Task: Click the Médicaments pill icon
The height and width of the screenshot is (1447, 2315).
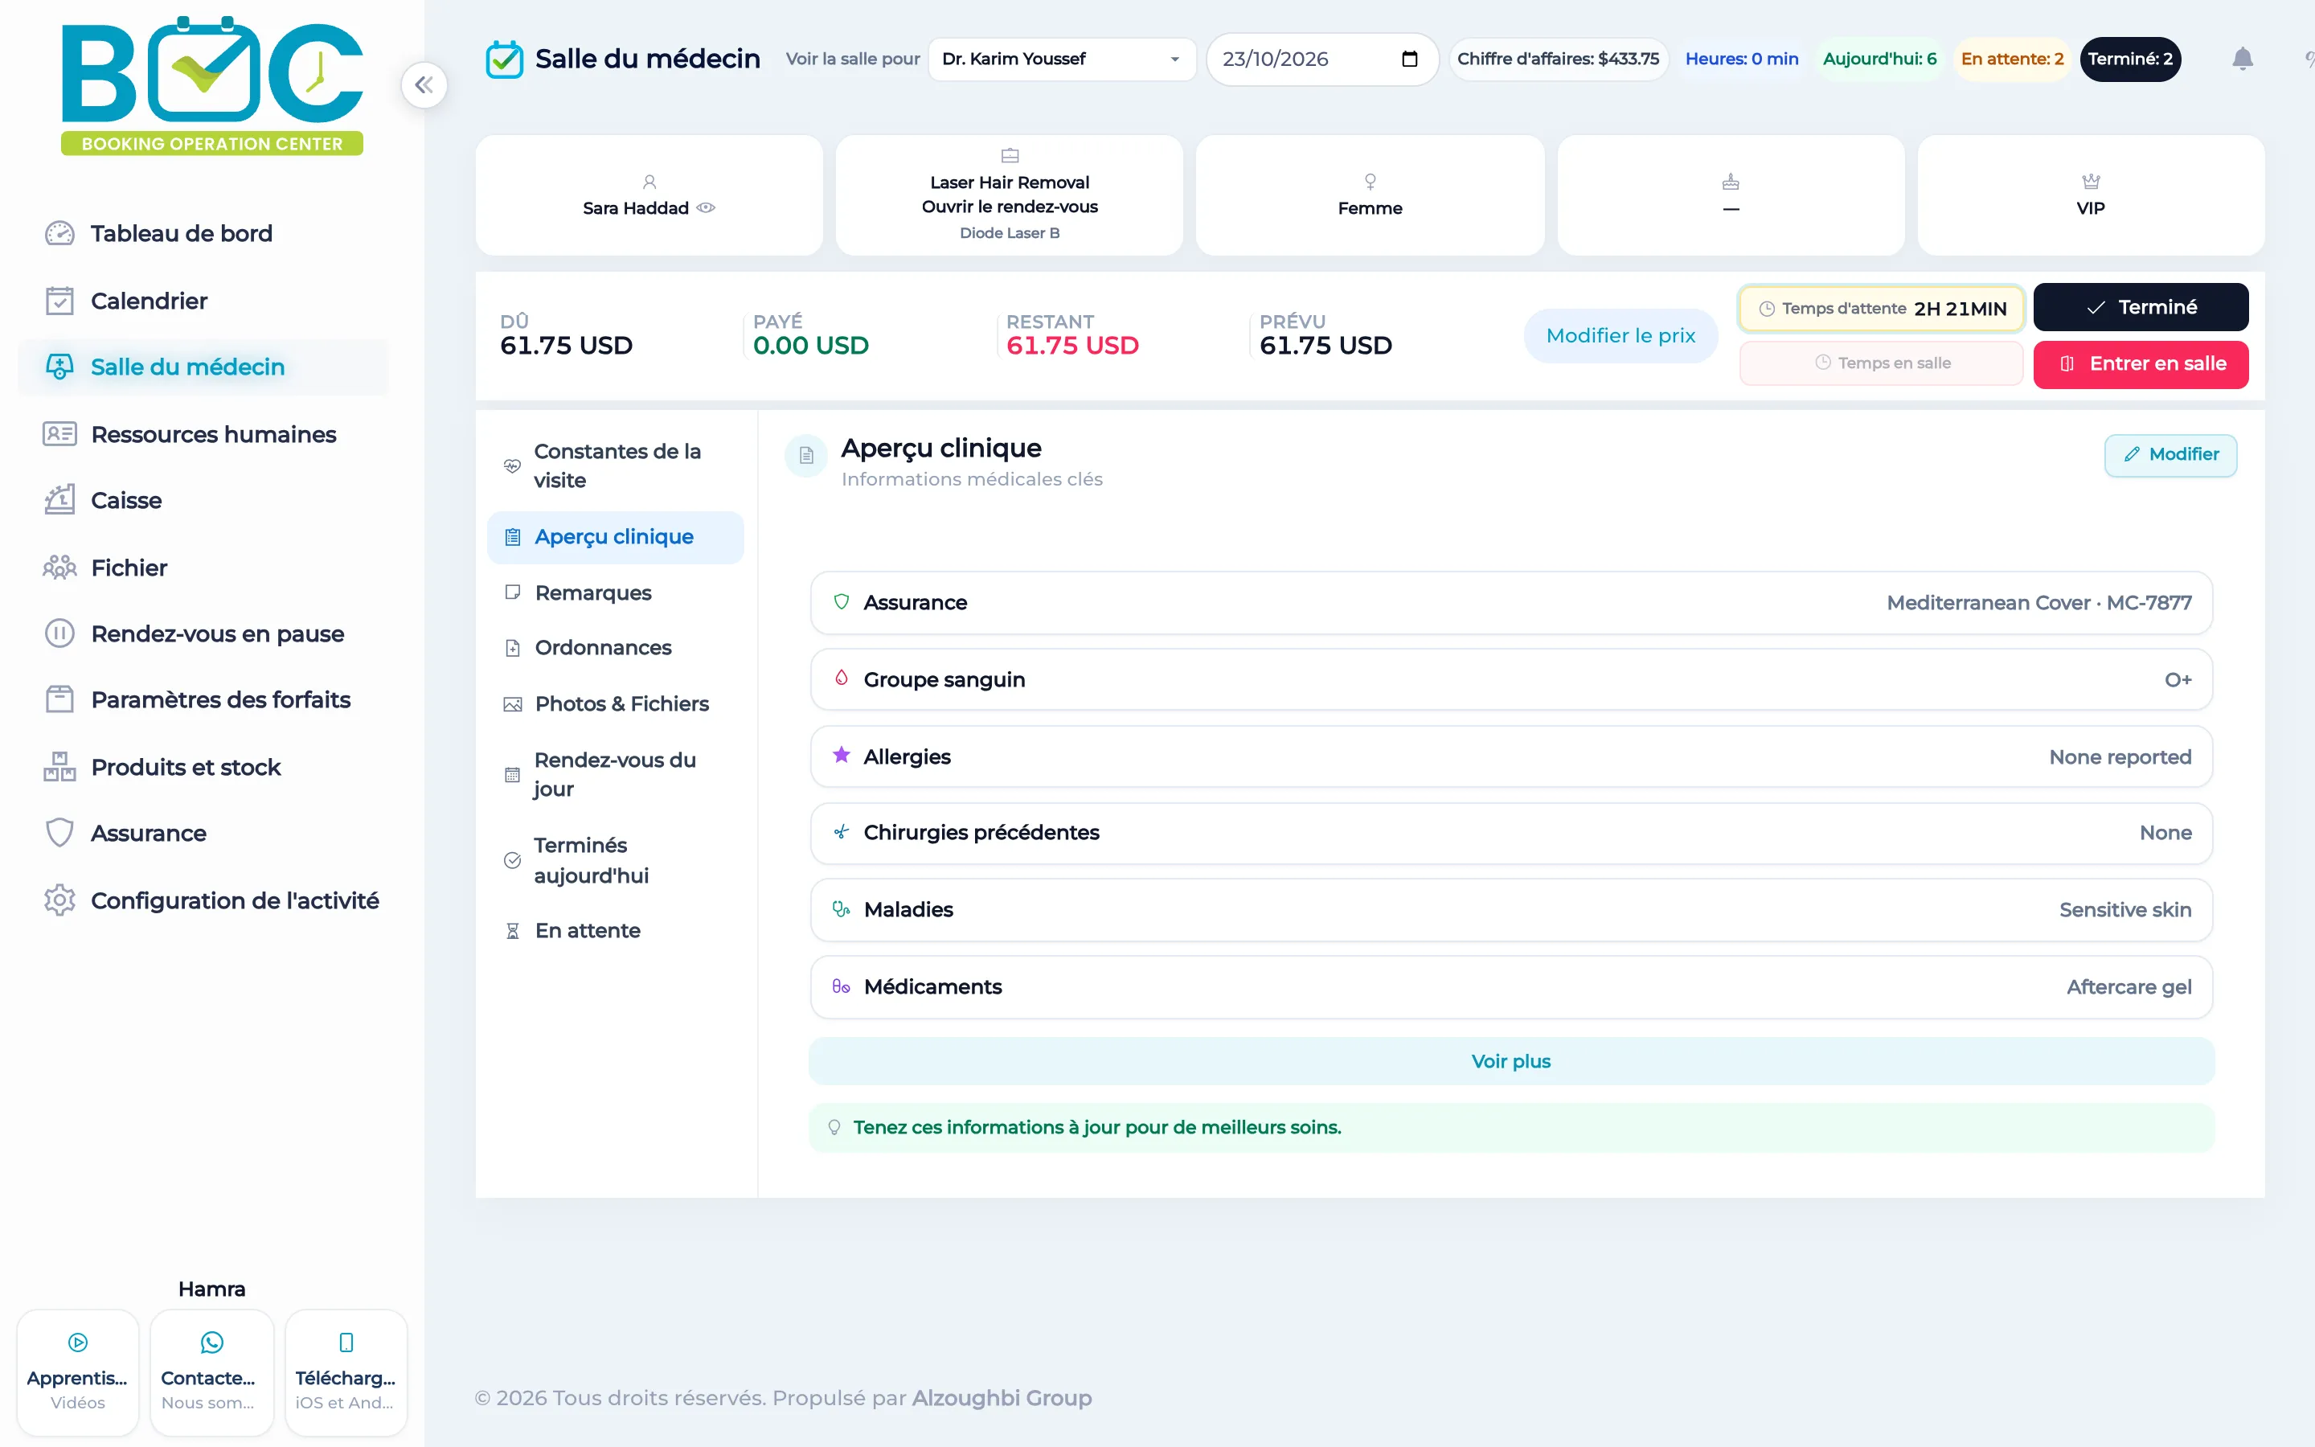Action: click(841, 986)
